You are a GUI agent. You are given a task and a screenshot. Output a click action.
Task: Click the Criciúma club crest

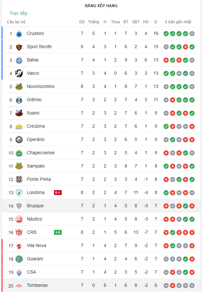click(19, 126)
